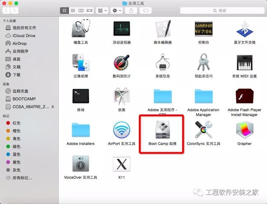Click the 搜索 search field
This screenshot has height=204, width=267.
click(x=222, y=11)
